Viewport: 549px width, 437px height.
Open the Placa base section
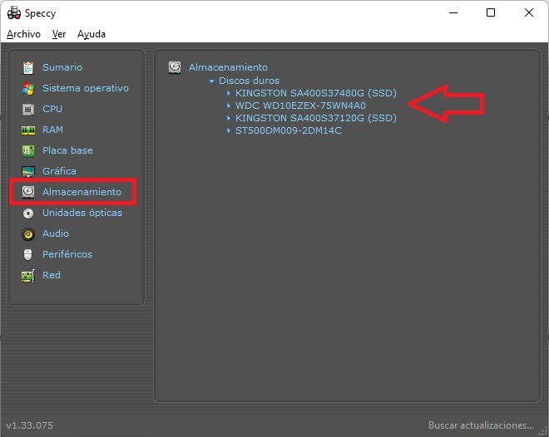point(67,150)
